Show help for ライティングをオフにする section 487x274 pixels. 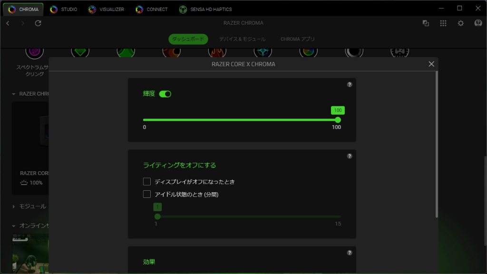350,156
